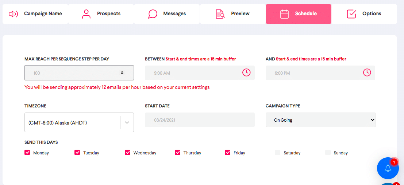Uncheck the Wednesday checkbox

[x=127, y=153]
